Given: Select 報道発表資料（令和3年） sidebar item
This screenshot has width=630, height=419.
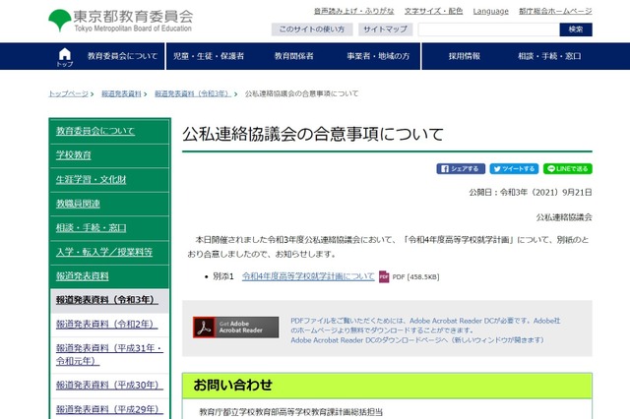Looking at the screenshot, I should pyautogui.click(x=107, y=300).
